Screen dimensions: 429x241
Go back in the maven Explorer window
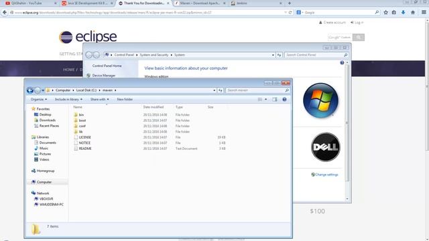tap(30, 90)
